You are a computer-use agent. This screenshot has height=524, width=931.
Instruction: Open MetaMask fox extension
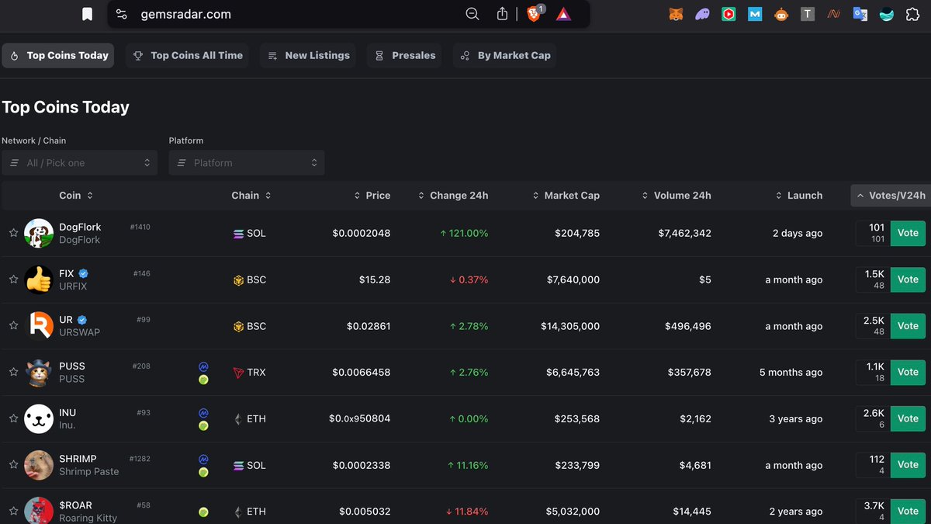pos(677,14)
